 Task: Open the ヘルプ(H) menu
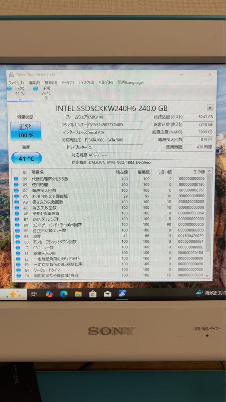(x=106, y=83)
